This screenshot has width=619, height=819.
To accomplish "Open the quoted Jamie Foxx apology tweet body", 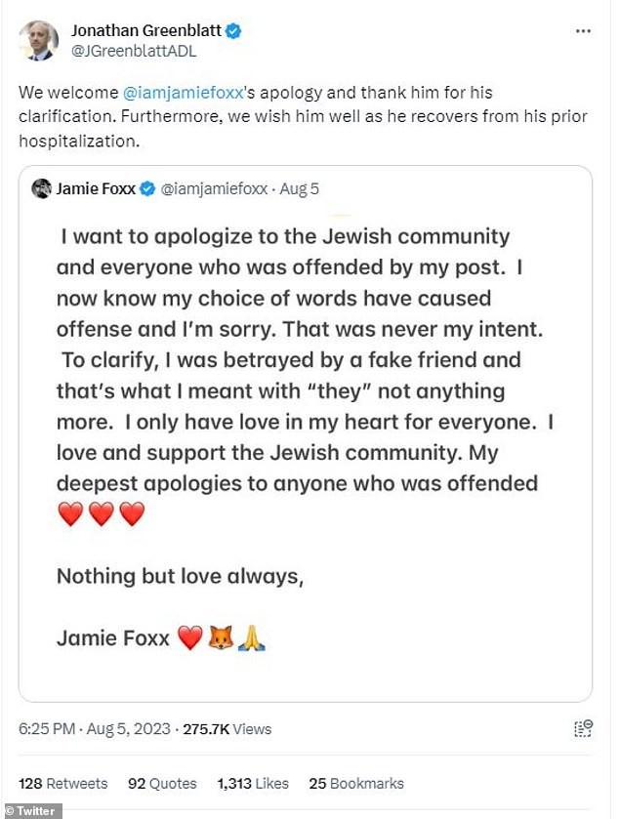I will click(x=305, y=433).
